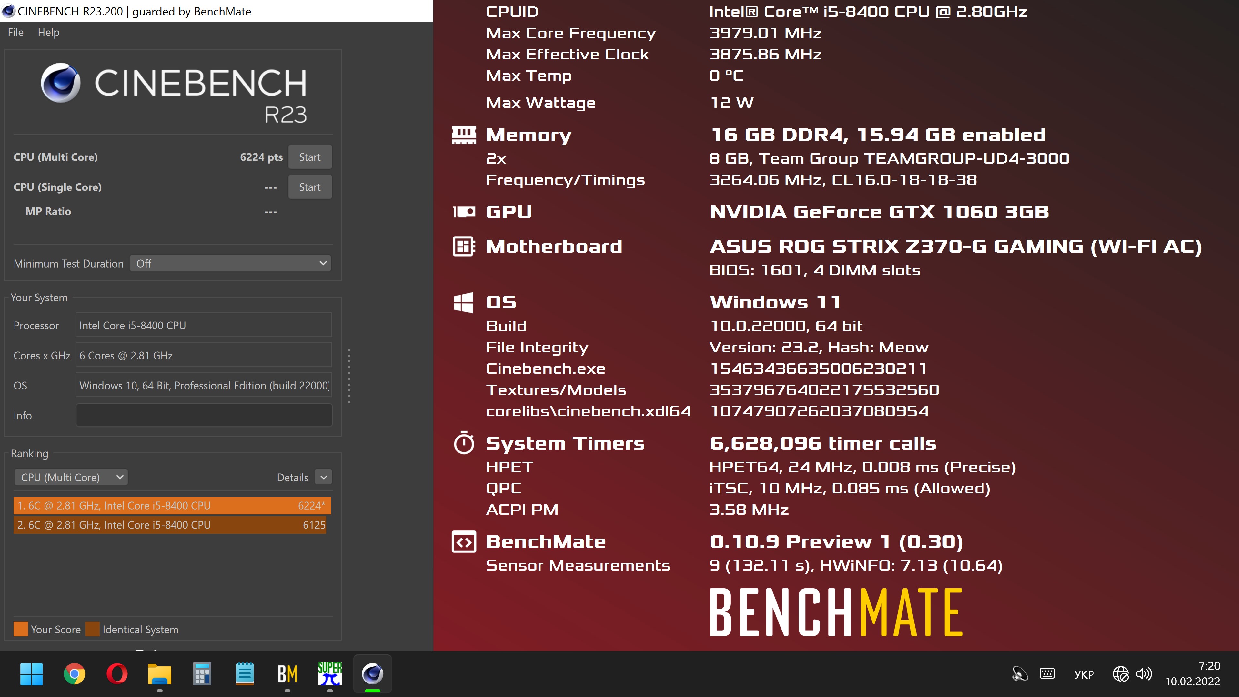Click the Identical System brown swatch

coord(92,629)
